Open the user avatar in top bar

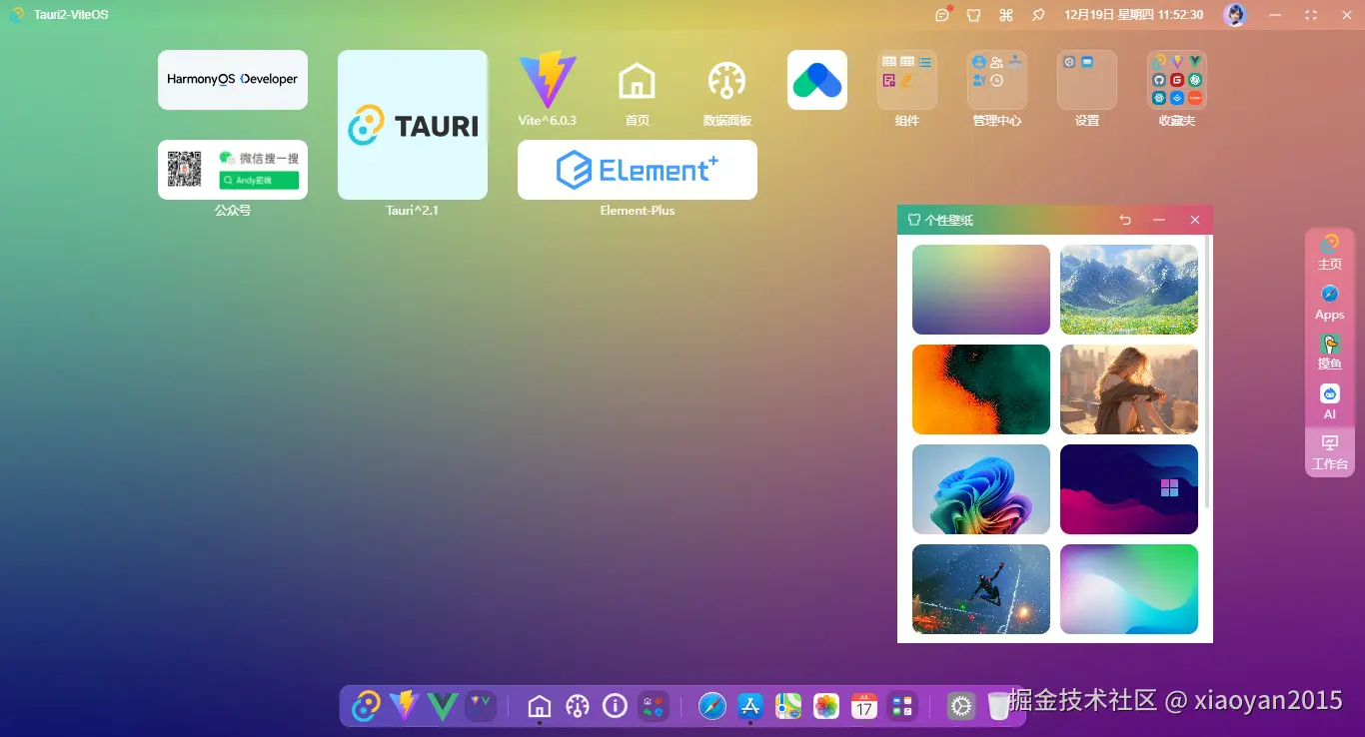coord(1235,15)
